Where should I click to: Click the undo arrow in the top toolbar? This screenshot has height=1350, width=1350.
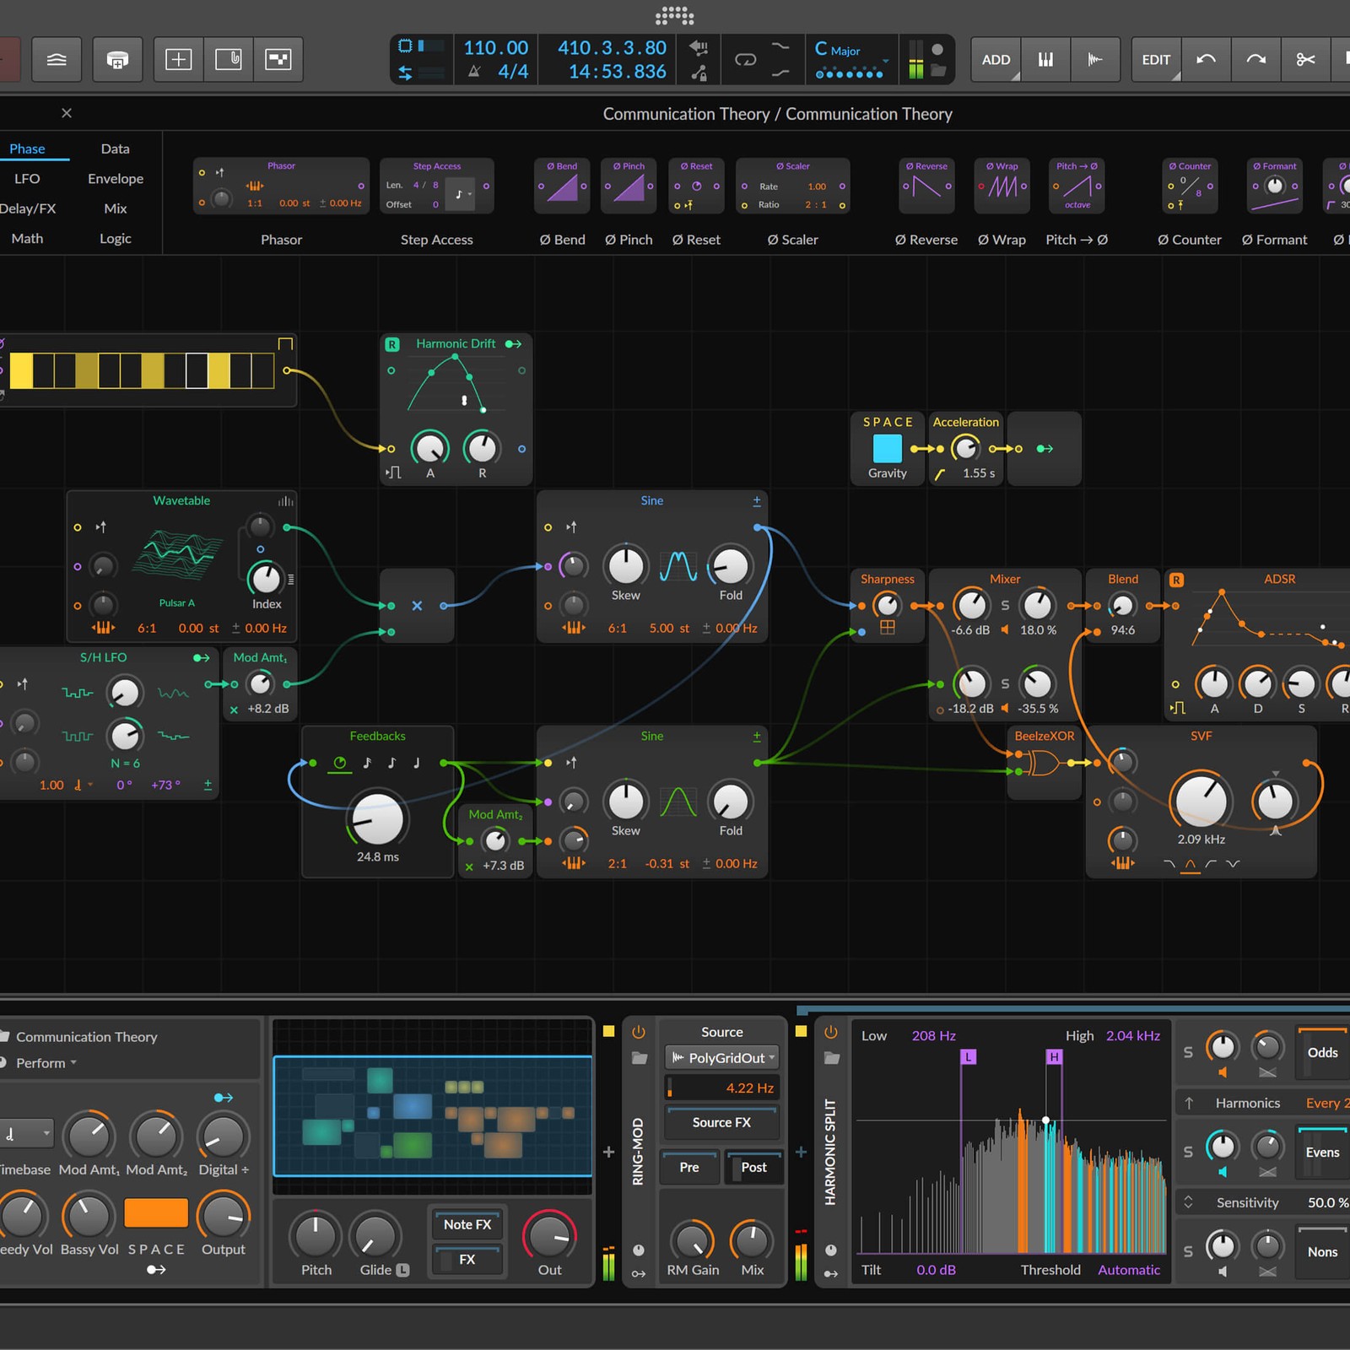pyautogui.click(x=1206, y=59)
